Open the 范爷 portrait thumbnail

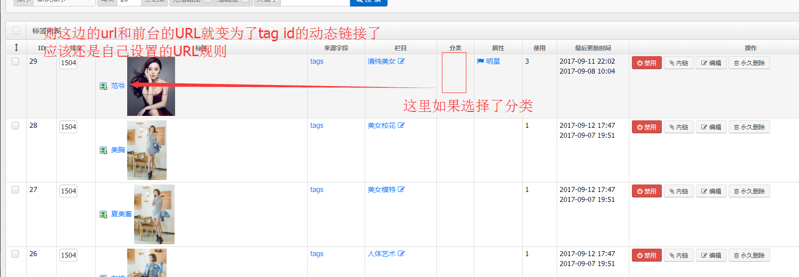coord(151,86)
